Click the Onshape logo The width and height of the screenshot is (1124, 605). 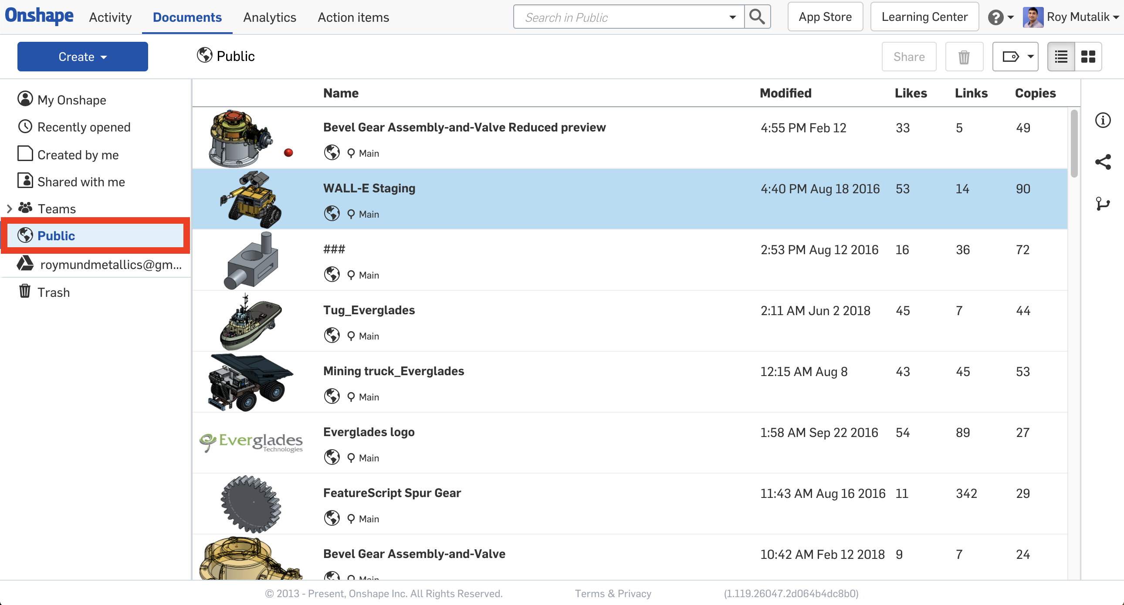click(39, 16)
